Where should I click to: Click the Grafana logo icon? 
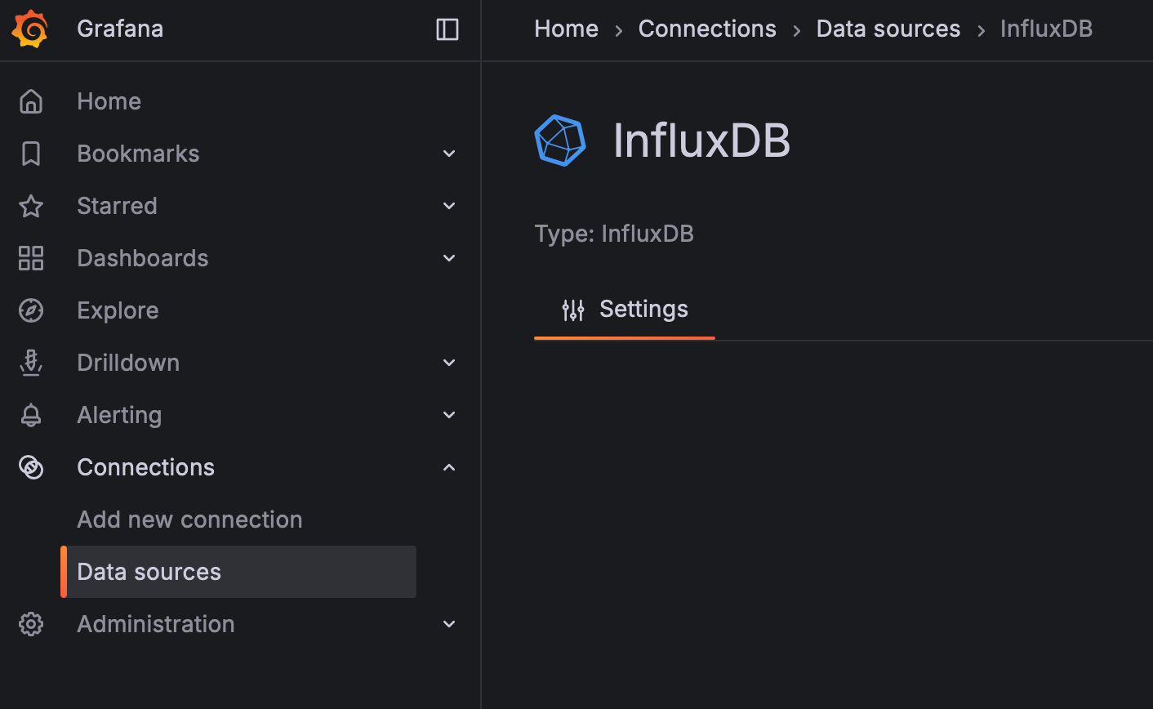click(x=30, y=29)
